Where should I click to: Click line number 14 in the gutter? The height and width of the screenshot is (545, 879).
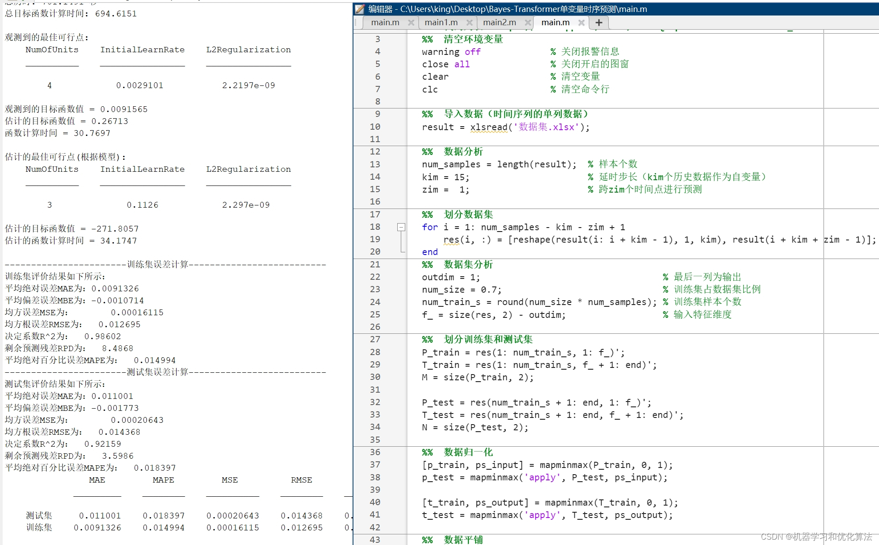point(375,177)
